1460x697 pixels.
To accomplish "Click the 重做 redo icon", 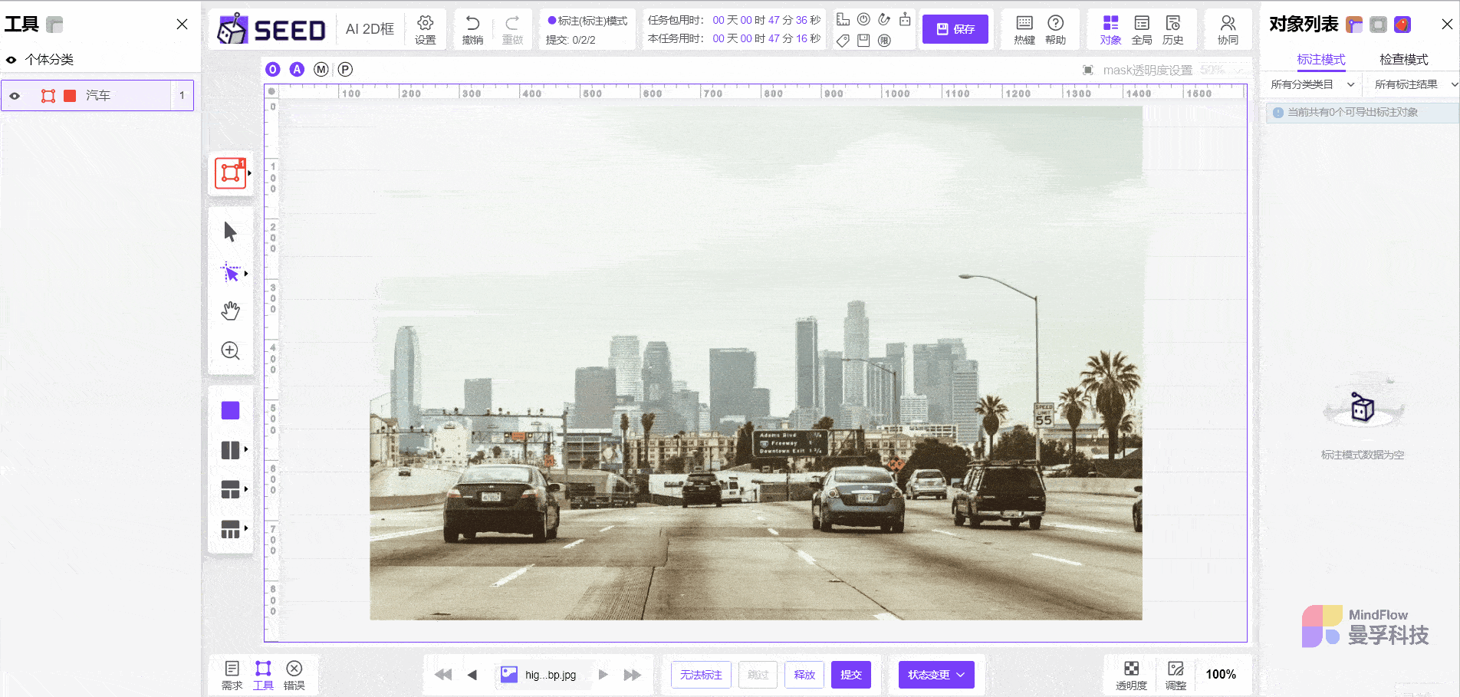I will tap(512, 29).
